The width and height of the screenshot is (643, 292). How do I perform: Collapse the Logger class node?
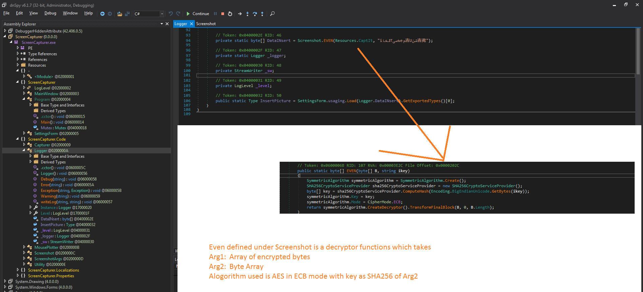click(24, 150)
